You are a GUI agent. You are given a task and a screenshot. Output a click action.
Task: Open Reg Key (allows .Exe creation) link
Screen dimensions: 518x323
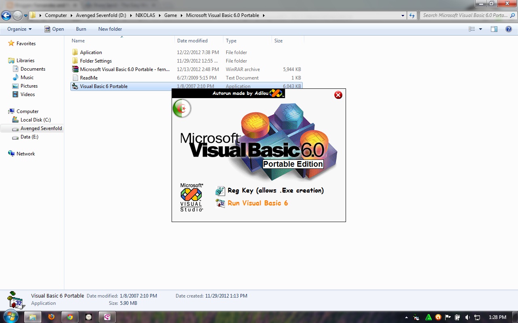click(x=276, y=191)
